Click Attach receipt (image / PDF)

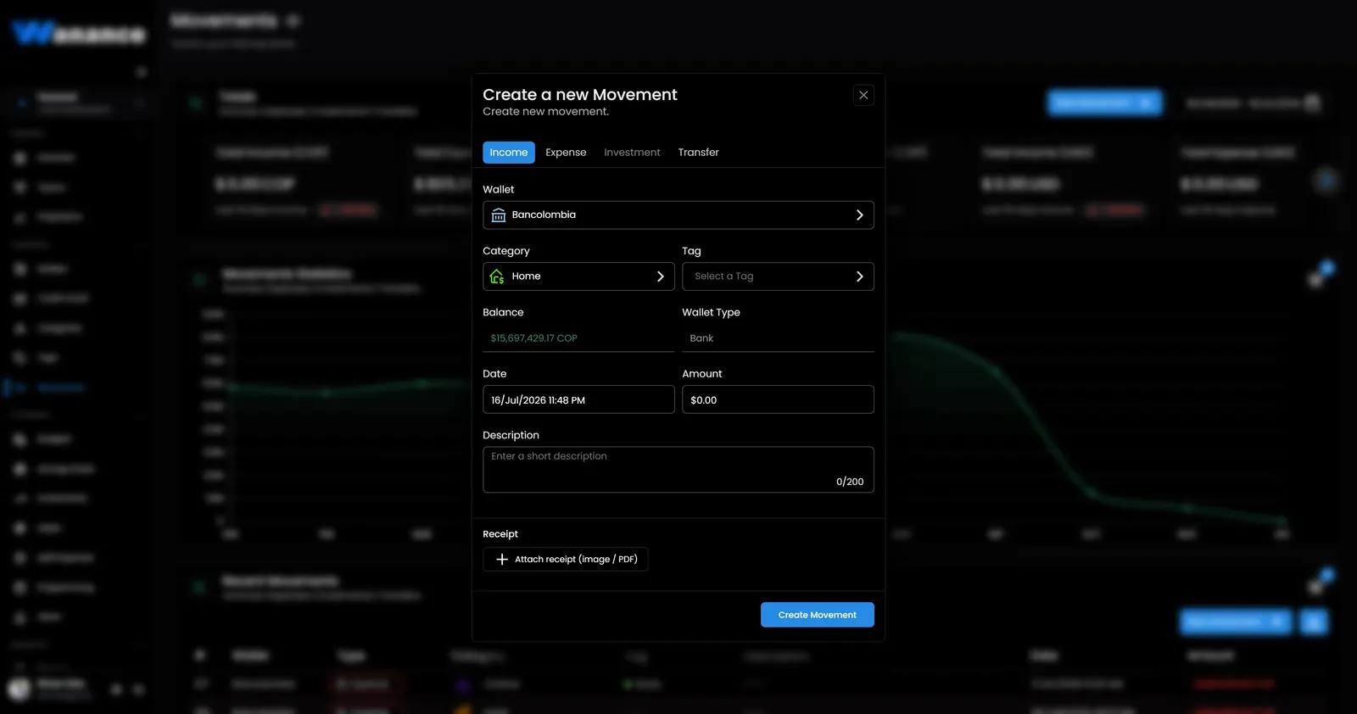(566, 560)
